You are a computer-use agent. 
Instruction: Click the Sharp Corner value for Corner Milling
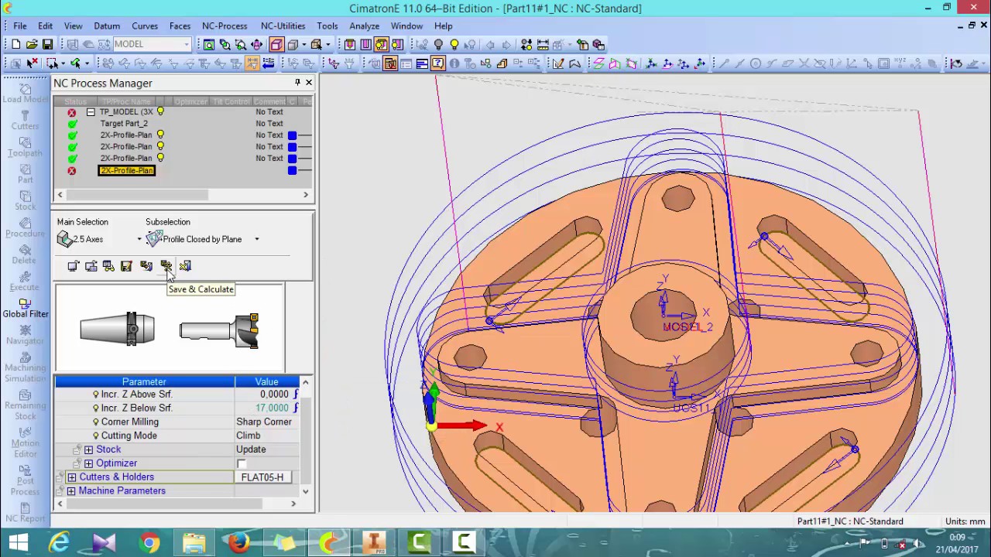pyautogui.click(x=264, y=422)
